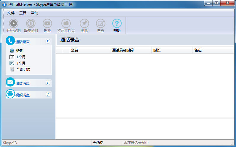Select 全部记录 to show all records
This screenshot has width=236, height=147.
[x=23, y=70]
